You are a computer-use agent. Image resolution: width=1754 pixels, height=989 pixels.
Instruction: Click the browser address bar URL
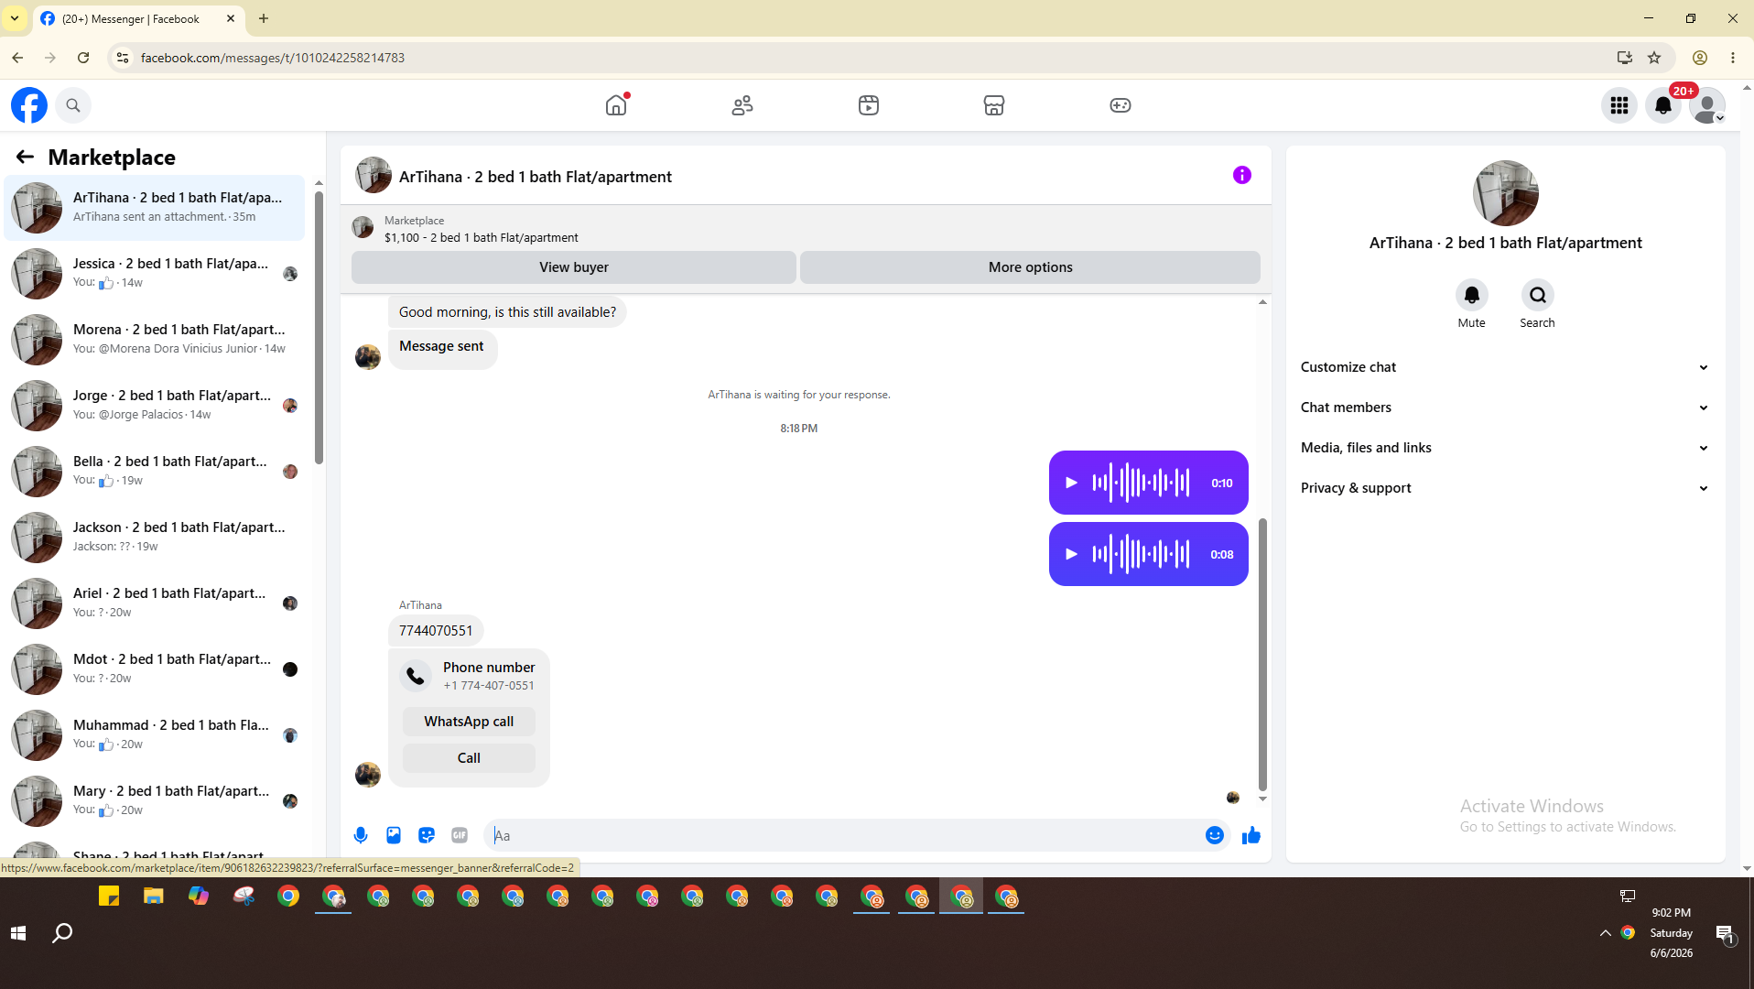[x=273, y=58]
